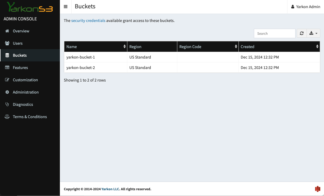Follow the Yarkon LLC footer link
The width and height of the screenshot is (324, 196).
point(110,189)
